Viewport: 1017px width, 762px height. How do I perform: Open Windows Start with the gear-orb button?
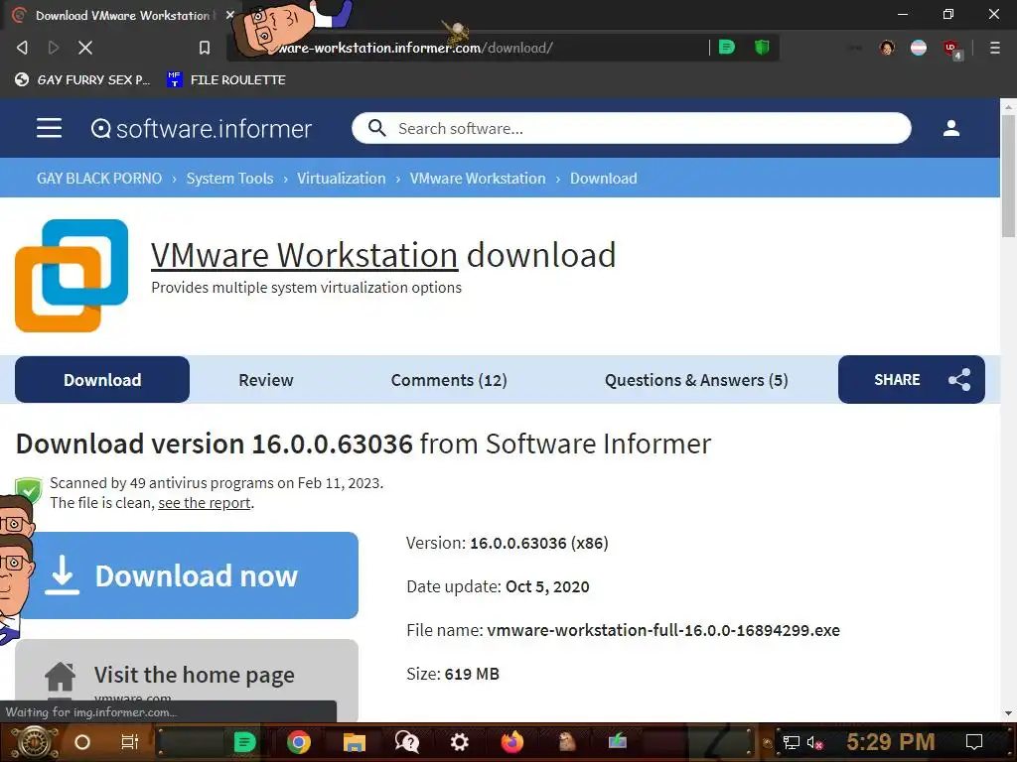pos(33,742)
